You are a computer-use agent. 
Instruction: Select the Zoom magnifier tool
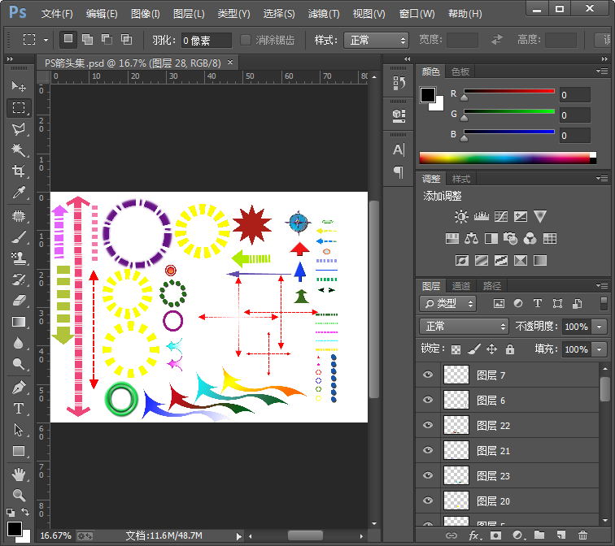pyautogui.click(x=19, y=494)
